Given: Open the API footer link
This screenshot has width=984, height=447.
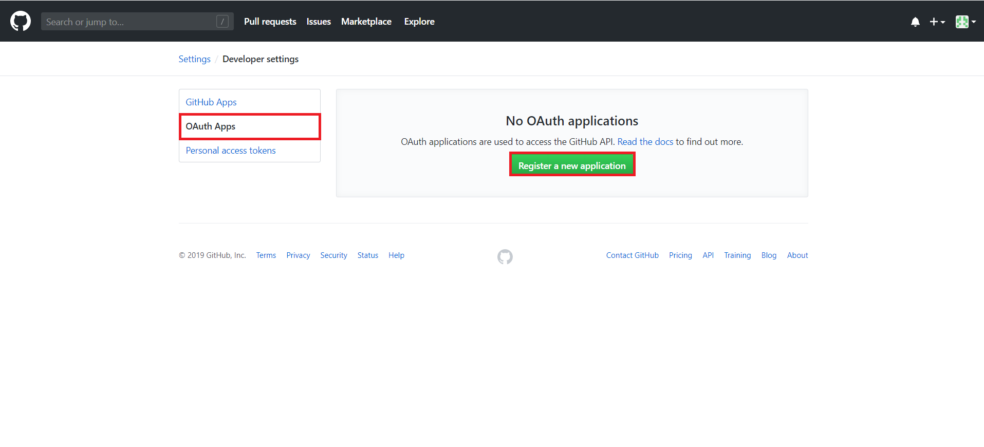Looking at the screenshot, I should click(x=708, y=255).
